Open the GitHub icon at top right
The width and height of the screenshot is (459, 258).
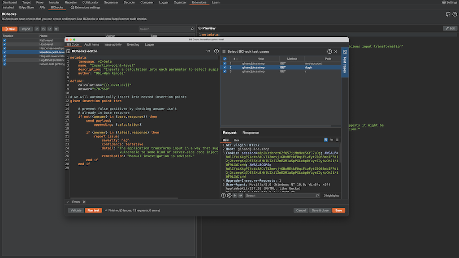448,14
